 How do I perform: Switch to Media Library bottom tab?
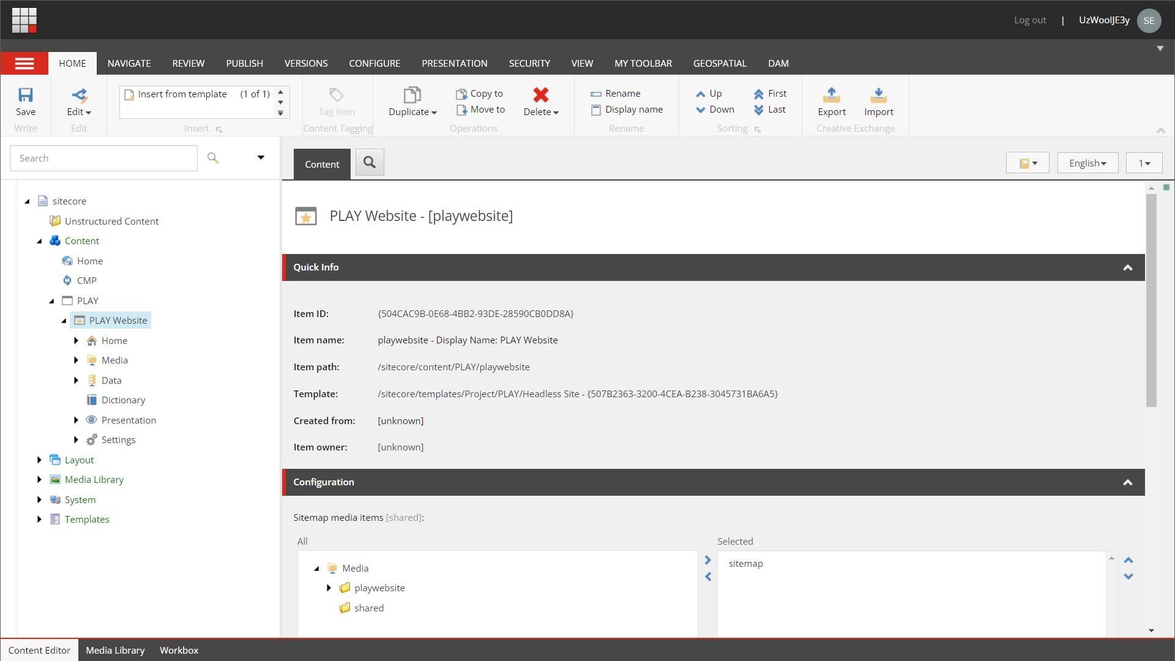tap(115, 650)
